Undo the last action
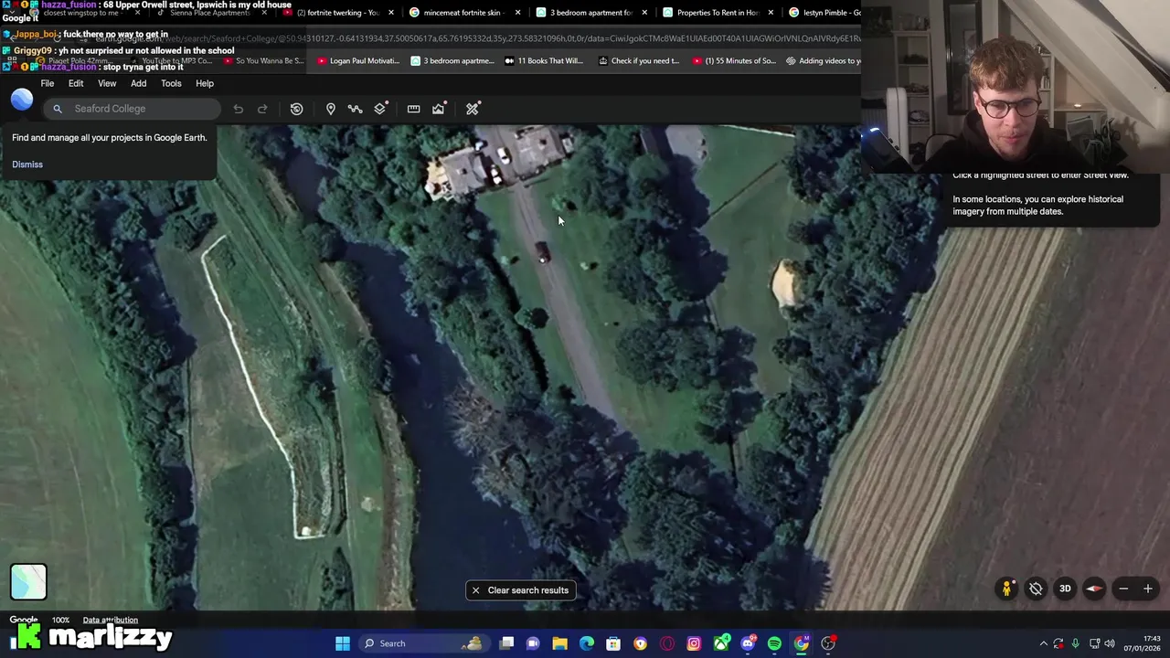1170x658 pixels. point(238,109)
